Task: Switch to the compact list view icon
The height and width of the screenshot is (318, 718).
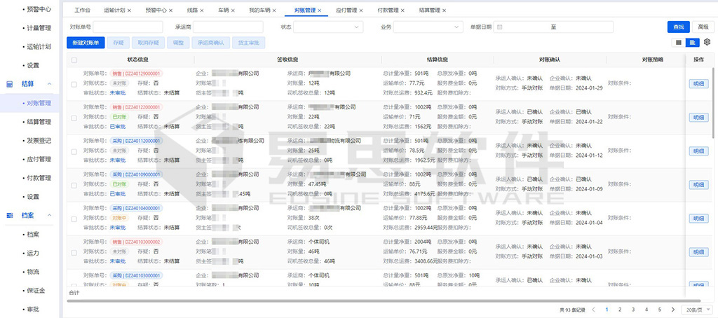Action: pos(679,43)
